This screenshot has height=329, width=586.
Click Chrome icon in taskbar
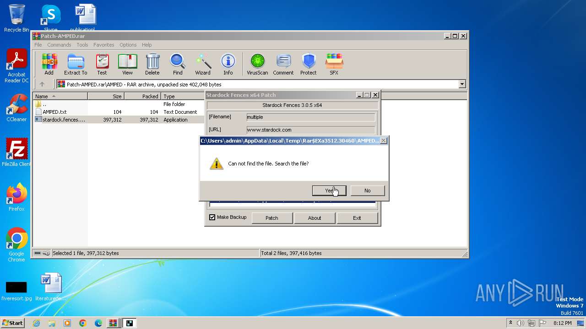point(83,323)
